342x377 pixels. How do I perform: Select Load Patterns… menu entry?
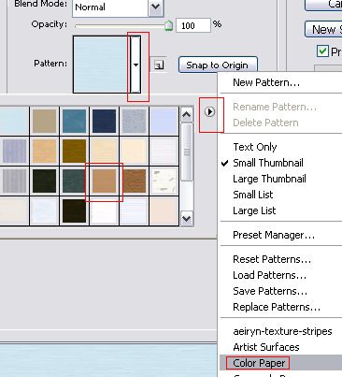coord(269,275)
